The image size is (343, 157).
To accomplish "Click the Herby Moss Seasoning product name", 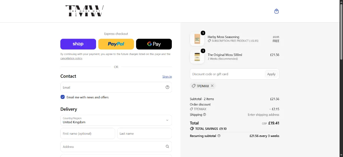I will point(224,37).
